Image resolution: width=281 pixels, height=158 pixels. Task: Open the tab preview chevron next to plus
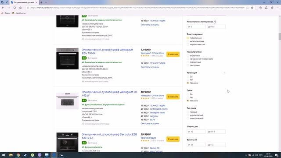46,2
